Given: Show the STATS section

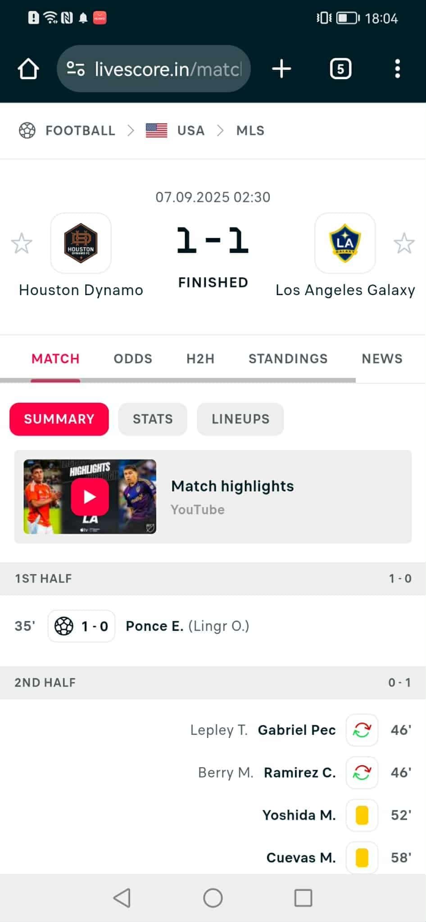Looking at the screenshot, I should tap(153, 419).
